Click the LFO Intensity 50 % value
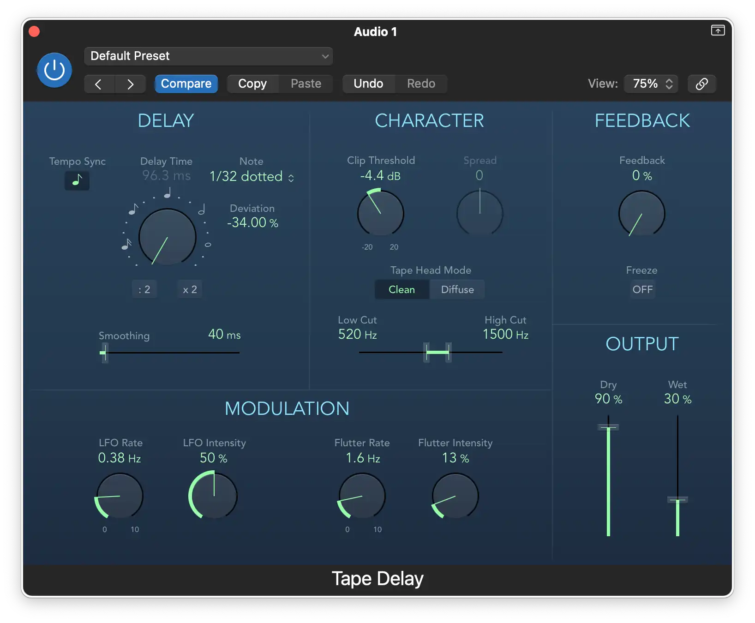This screenshot has width=755, height=623. [x=213, y=458]
